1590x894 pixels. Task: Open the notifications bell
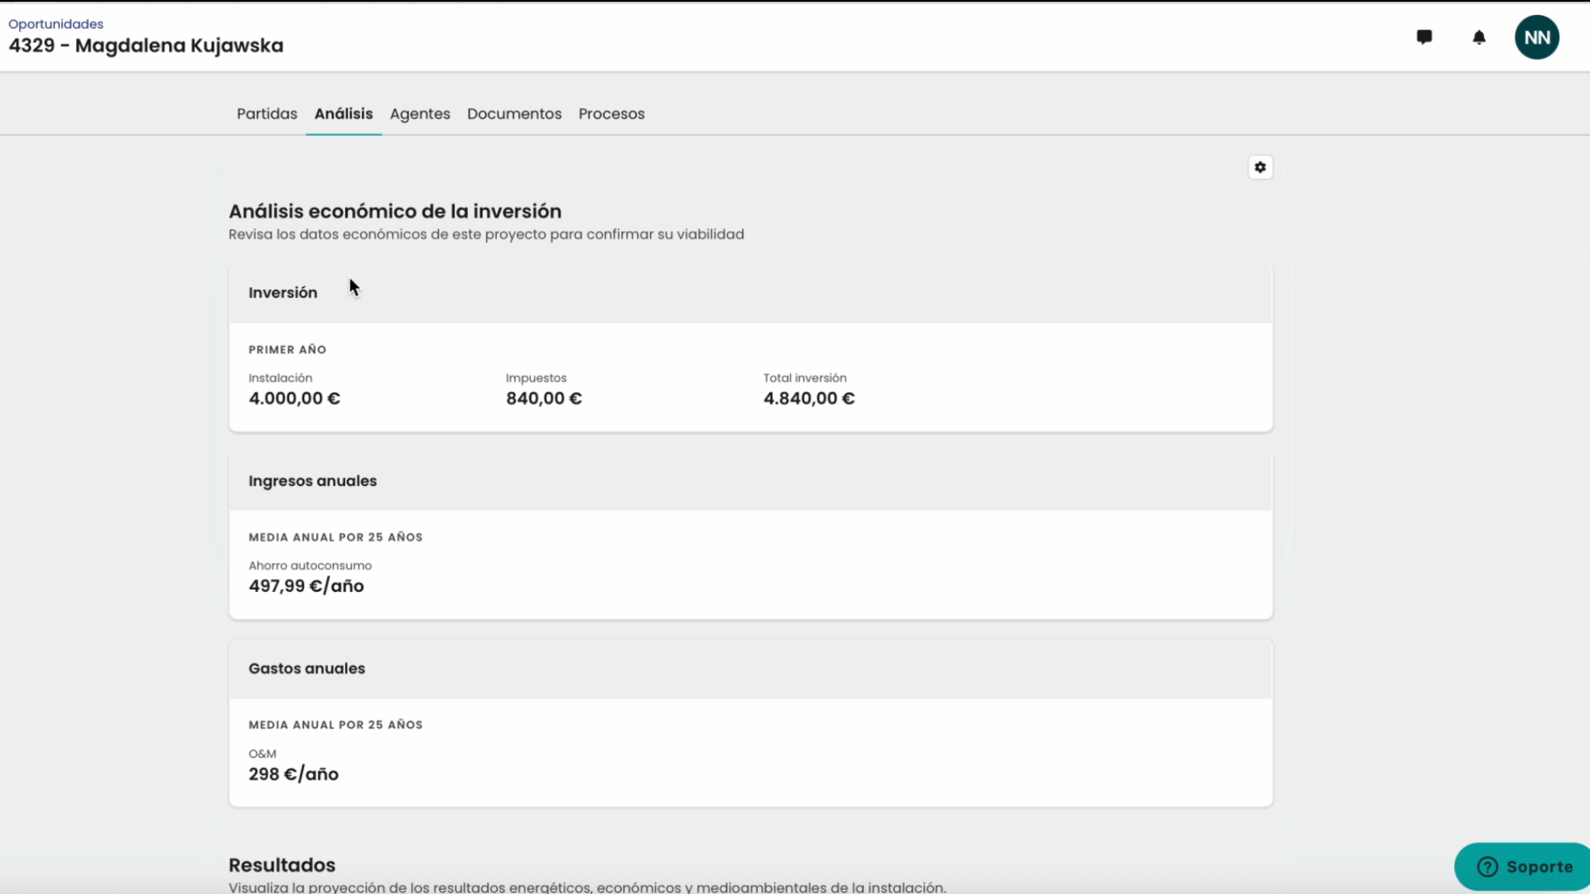pos(1479,37)
